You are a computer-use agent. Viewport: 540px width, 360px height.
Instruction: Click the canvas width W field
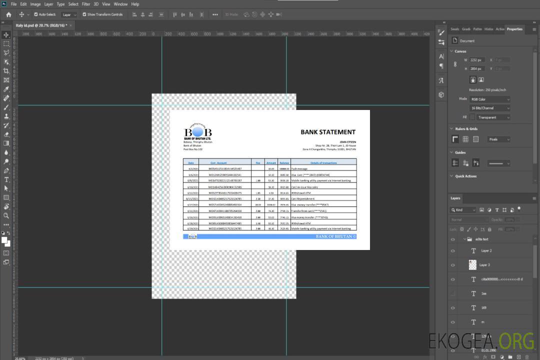(x=477, y=60)
